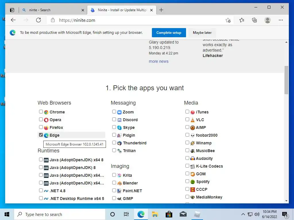Check the Chrome checkbox
The height and width of the screenshot is (220, 294).
point(41,112)
